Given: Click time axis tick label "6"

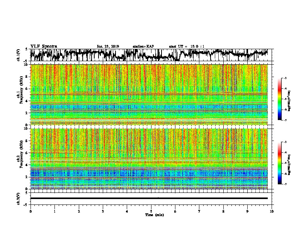Looking at the screenshot, I should (175, 211).
